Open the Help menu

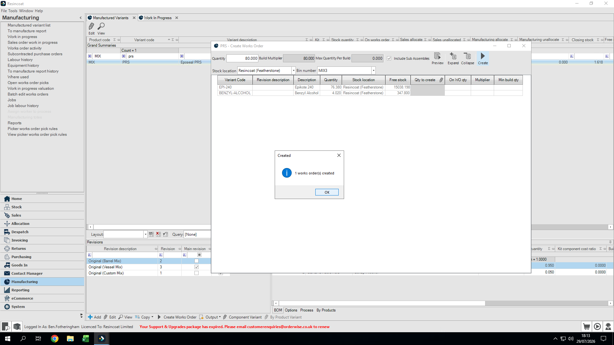pyautogui.click(x=39, y=11)
